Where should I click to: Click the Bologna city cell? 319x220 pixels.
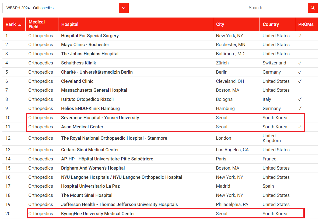point(224,99)
